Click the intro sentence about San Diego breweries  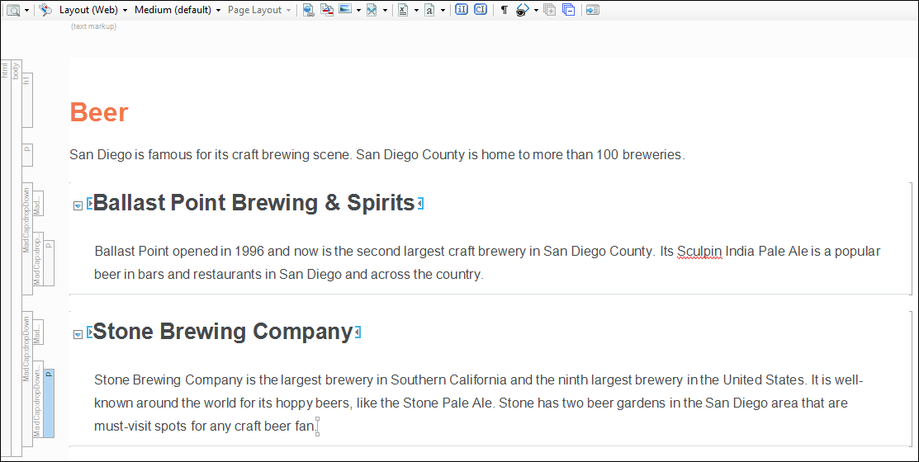coord(377,154)
